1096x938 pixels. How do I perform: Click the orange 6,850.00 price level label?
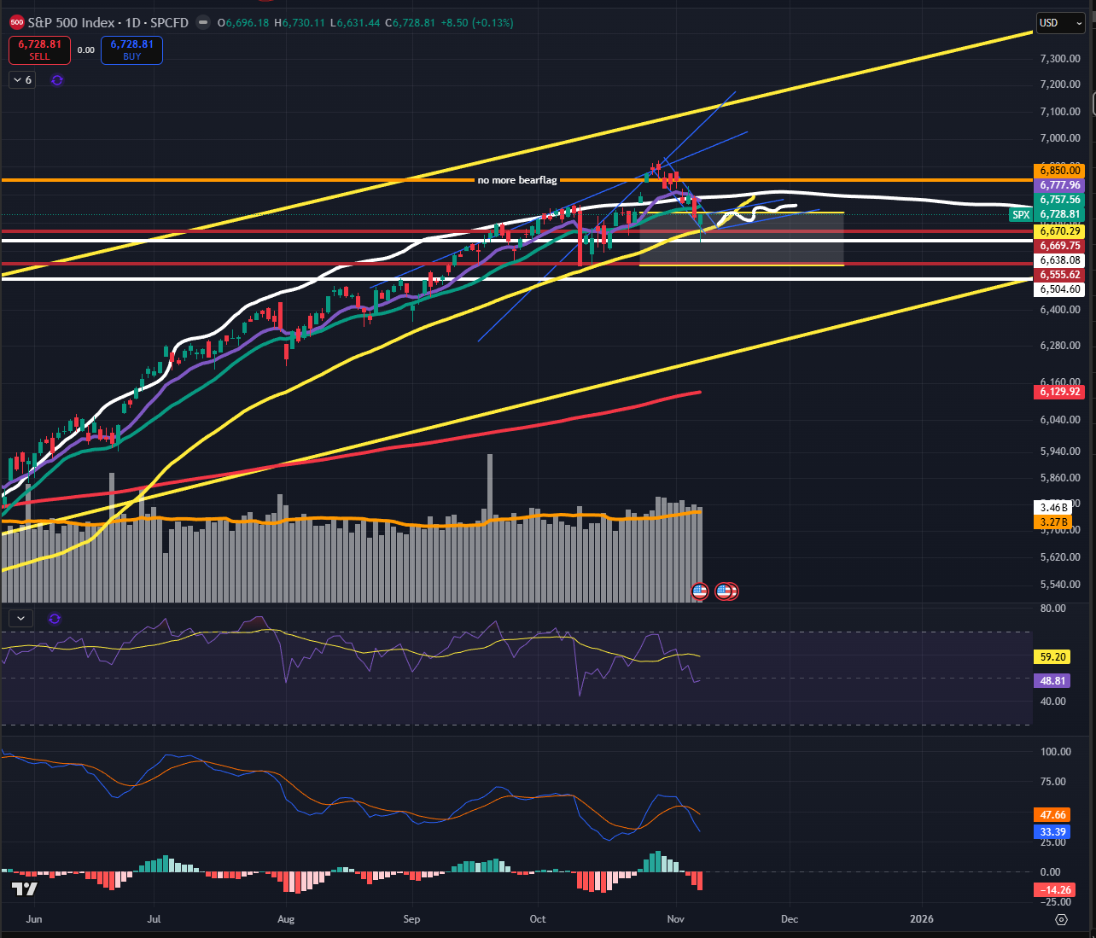coord(1058,171)
